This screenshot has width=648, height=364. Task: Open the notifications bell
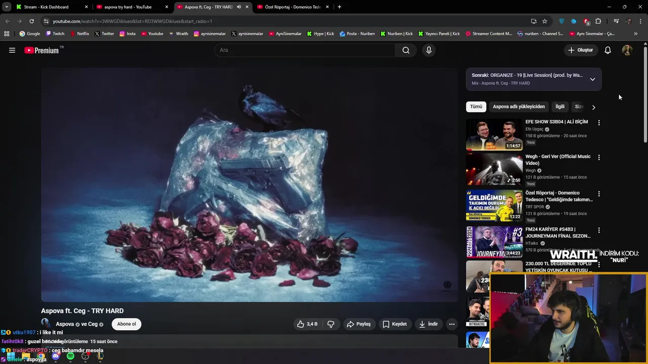608,50
